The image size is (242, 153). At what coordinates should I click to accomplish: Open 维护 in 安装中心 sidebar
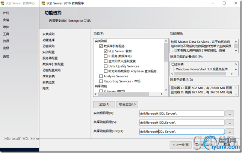pyautogui.click(x=6, y=27)
